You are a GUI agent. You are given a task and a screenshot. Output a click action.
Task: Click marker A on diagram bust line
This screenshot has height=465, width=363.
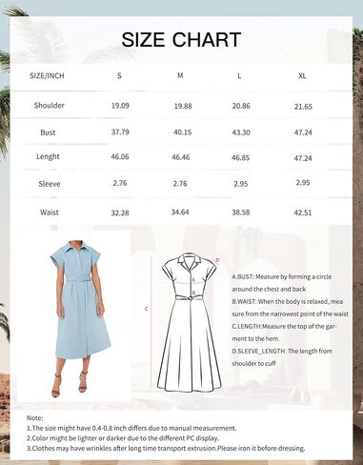pos(193,280)
